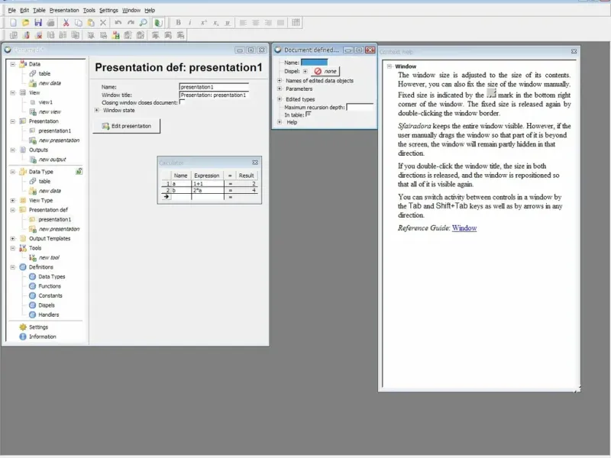Click the Undo arrow in toolbar
611x458 pixels.
click(118, 23)
